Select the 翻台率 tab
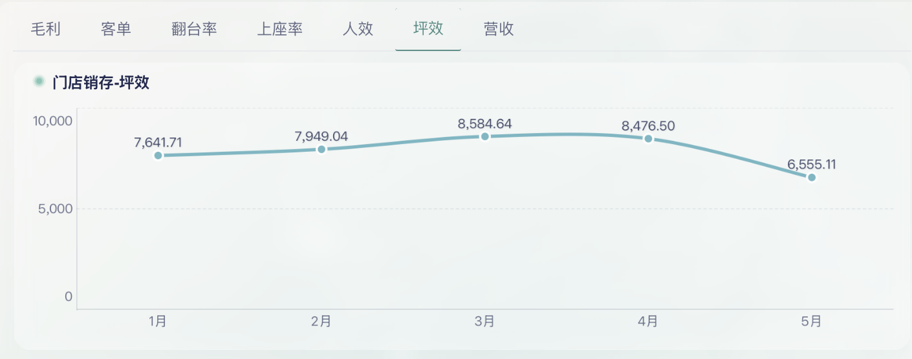Image resolution: width=912 pixels, height=359 pixels. click(194, 29)
